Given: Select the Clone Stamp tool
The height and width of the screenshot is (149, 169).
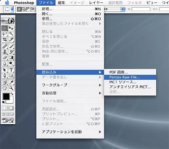Looking at the screenshot, I should click(x=5, y=52).
